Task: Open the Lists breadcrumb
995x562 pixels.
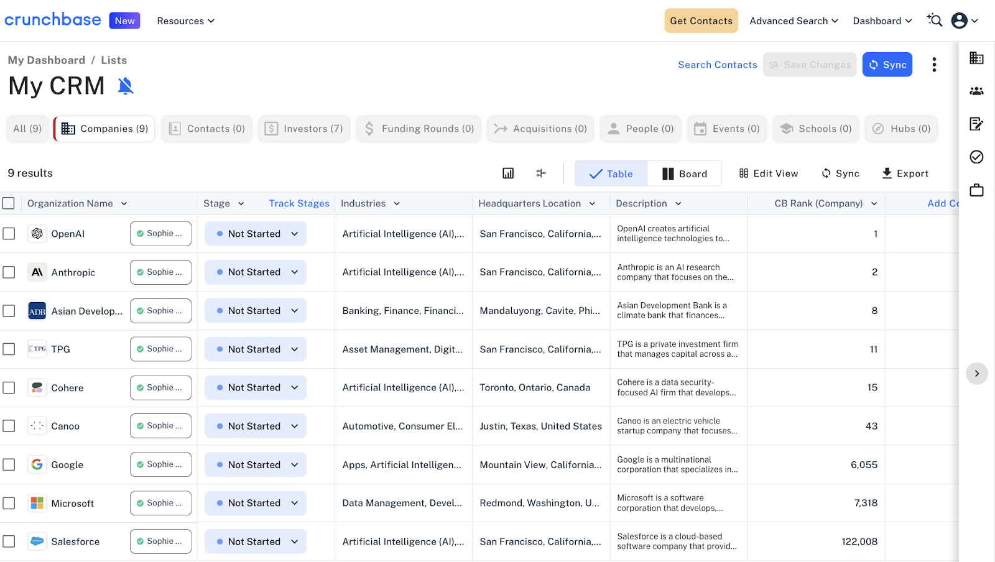Action: (x=114, y=60)
